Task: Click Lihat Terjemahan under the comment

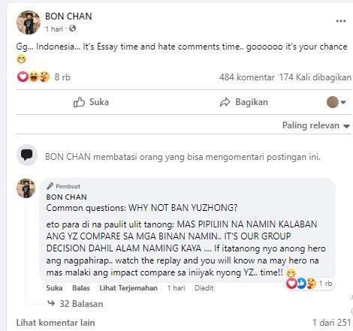Action: pos(128,288)
